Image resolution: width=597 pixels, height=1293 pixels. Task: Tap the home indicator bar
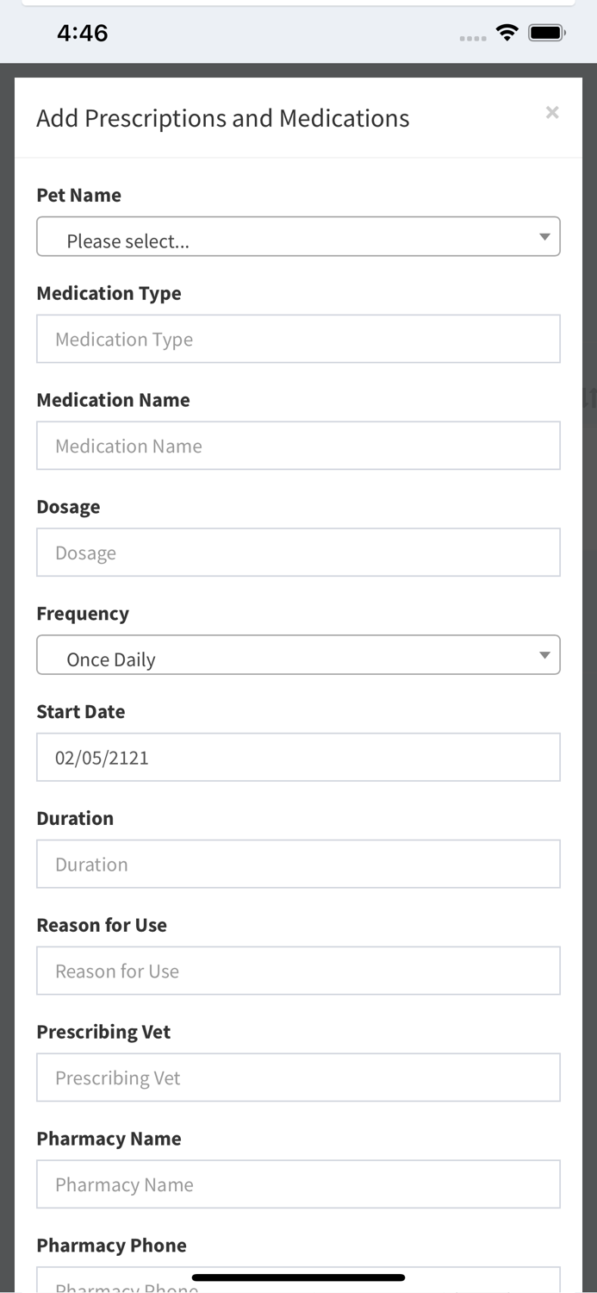pos(298,1277)
